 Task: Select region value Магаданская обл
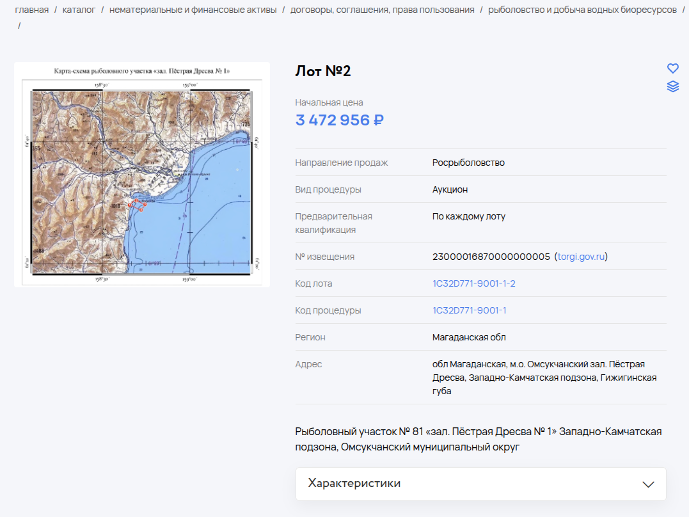tap(469, 337)
